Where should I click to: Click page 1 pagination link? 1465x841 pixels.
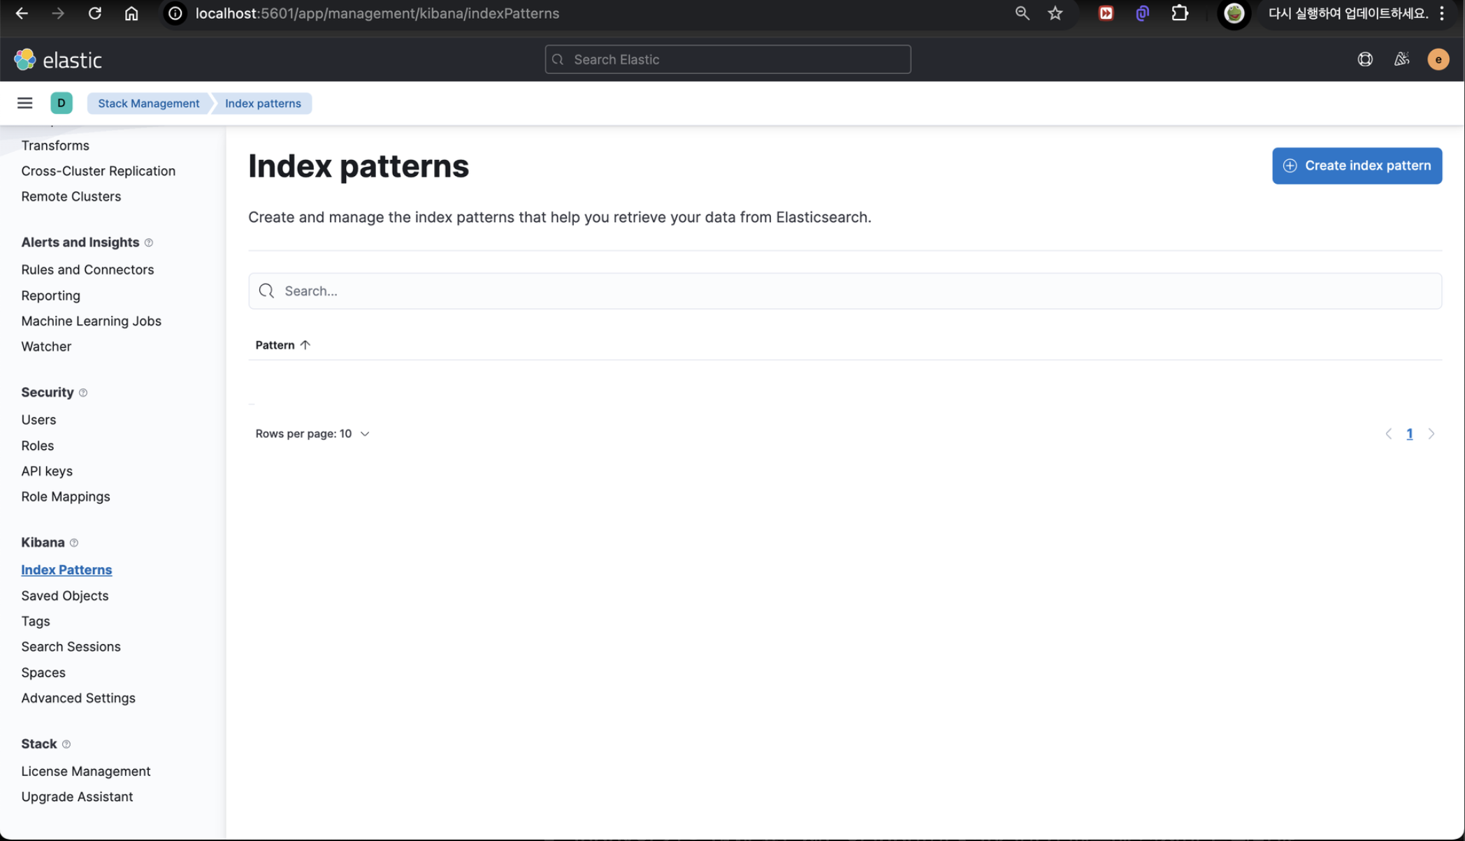coord(1409,434)
